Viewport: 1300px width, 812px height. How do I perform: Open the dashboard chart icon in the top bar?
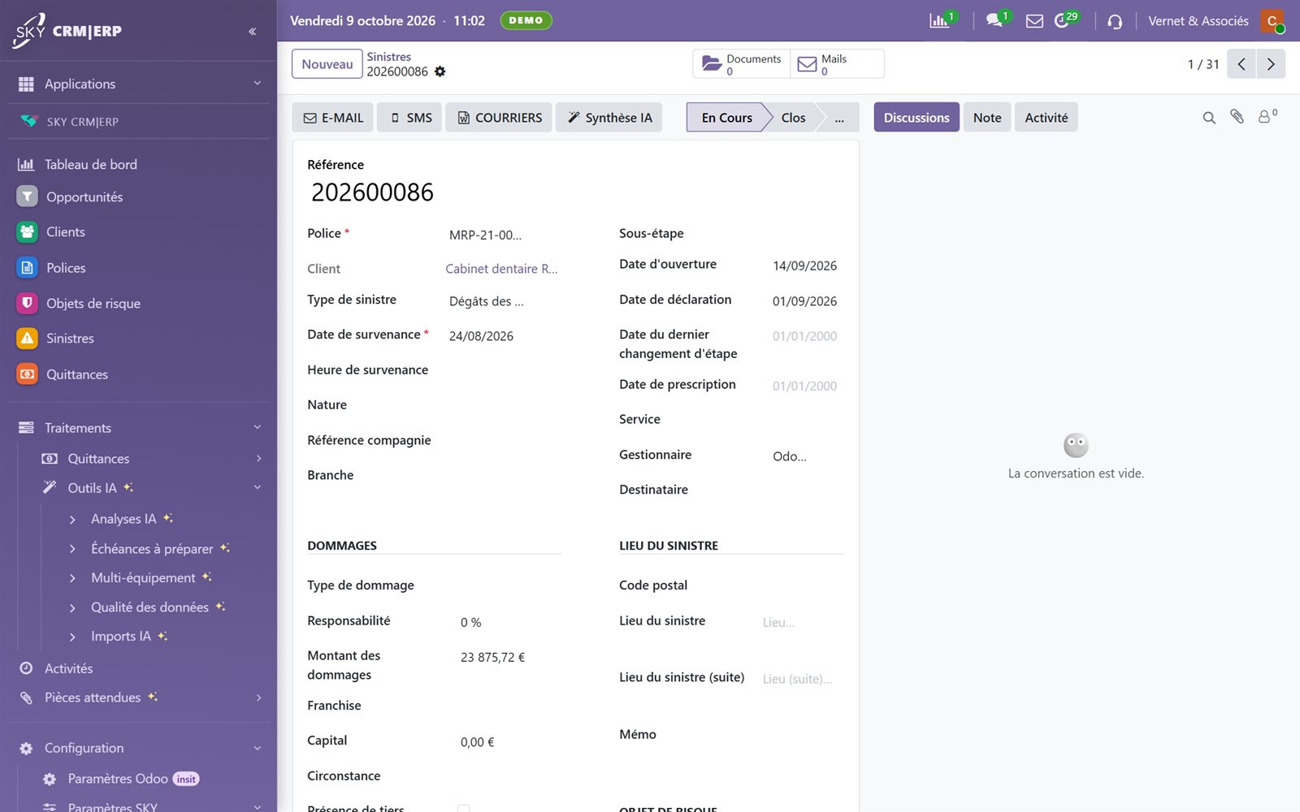pos(939,21)
